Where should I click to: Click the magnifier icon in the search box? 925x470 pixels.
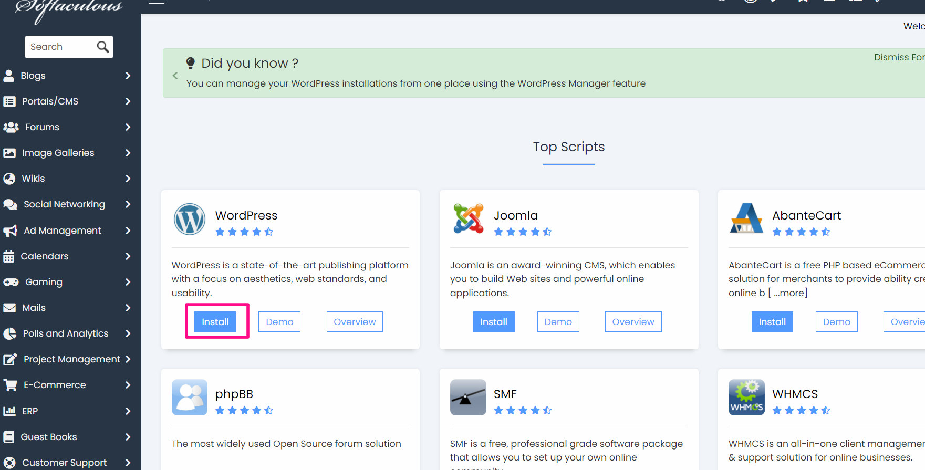click(103, 47)
